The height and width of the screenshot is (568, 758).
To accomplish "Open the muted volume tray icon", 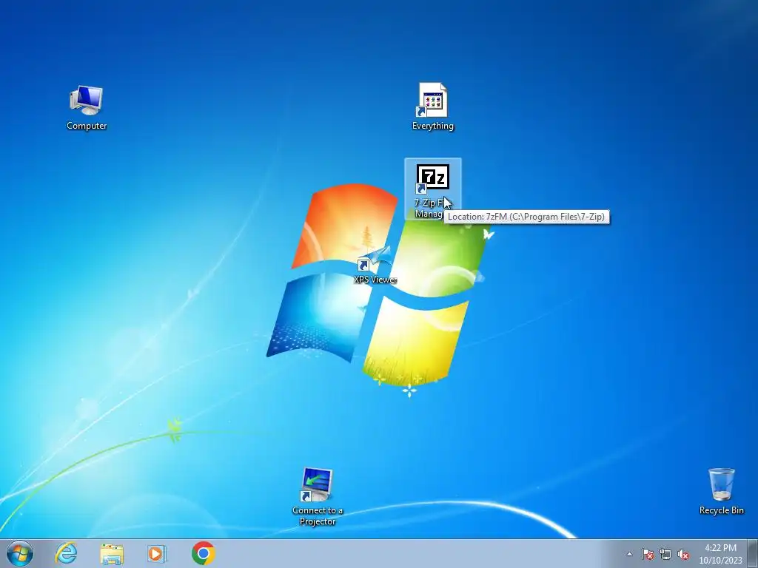I will 683,554.
